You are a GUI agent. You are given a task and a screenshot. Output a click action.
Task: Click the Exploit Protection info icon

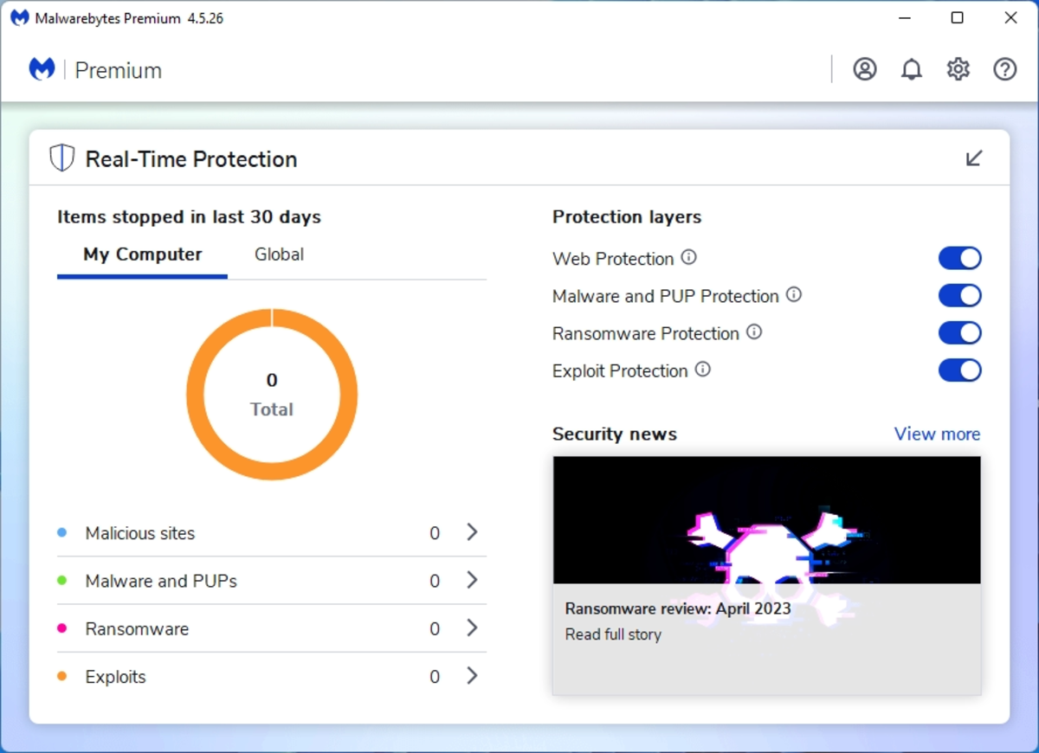(x=703, y=369)
